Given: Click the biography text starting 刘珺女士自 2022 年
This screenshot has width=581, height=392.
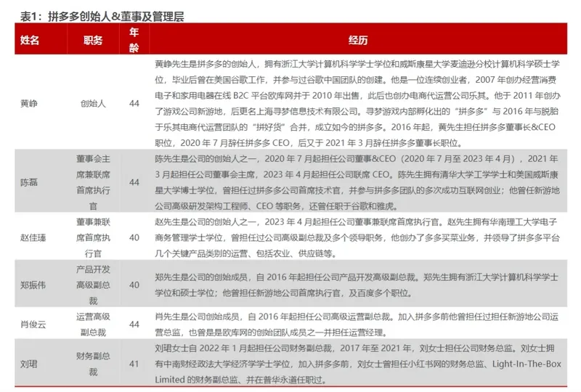Looking at the screenshot, I should (358, 364).
